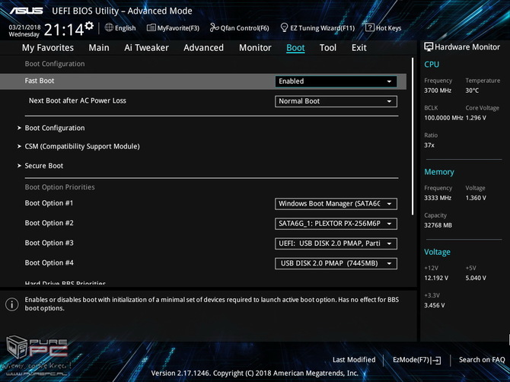Click the +5V reading 5.040 V
Image resolution: width=510 pixels, height=382 pixels.
(x=476, y=278)
